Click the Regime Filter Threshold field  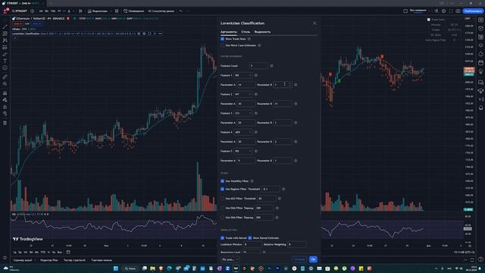[271, 189]
